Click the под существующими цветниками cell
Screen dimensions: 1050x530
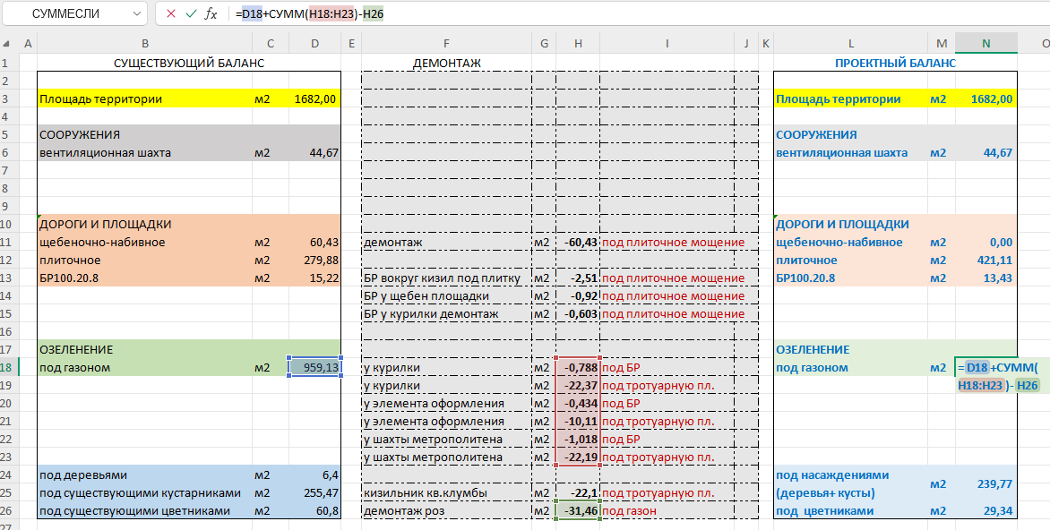click(144, 510)
